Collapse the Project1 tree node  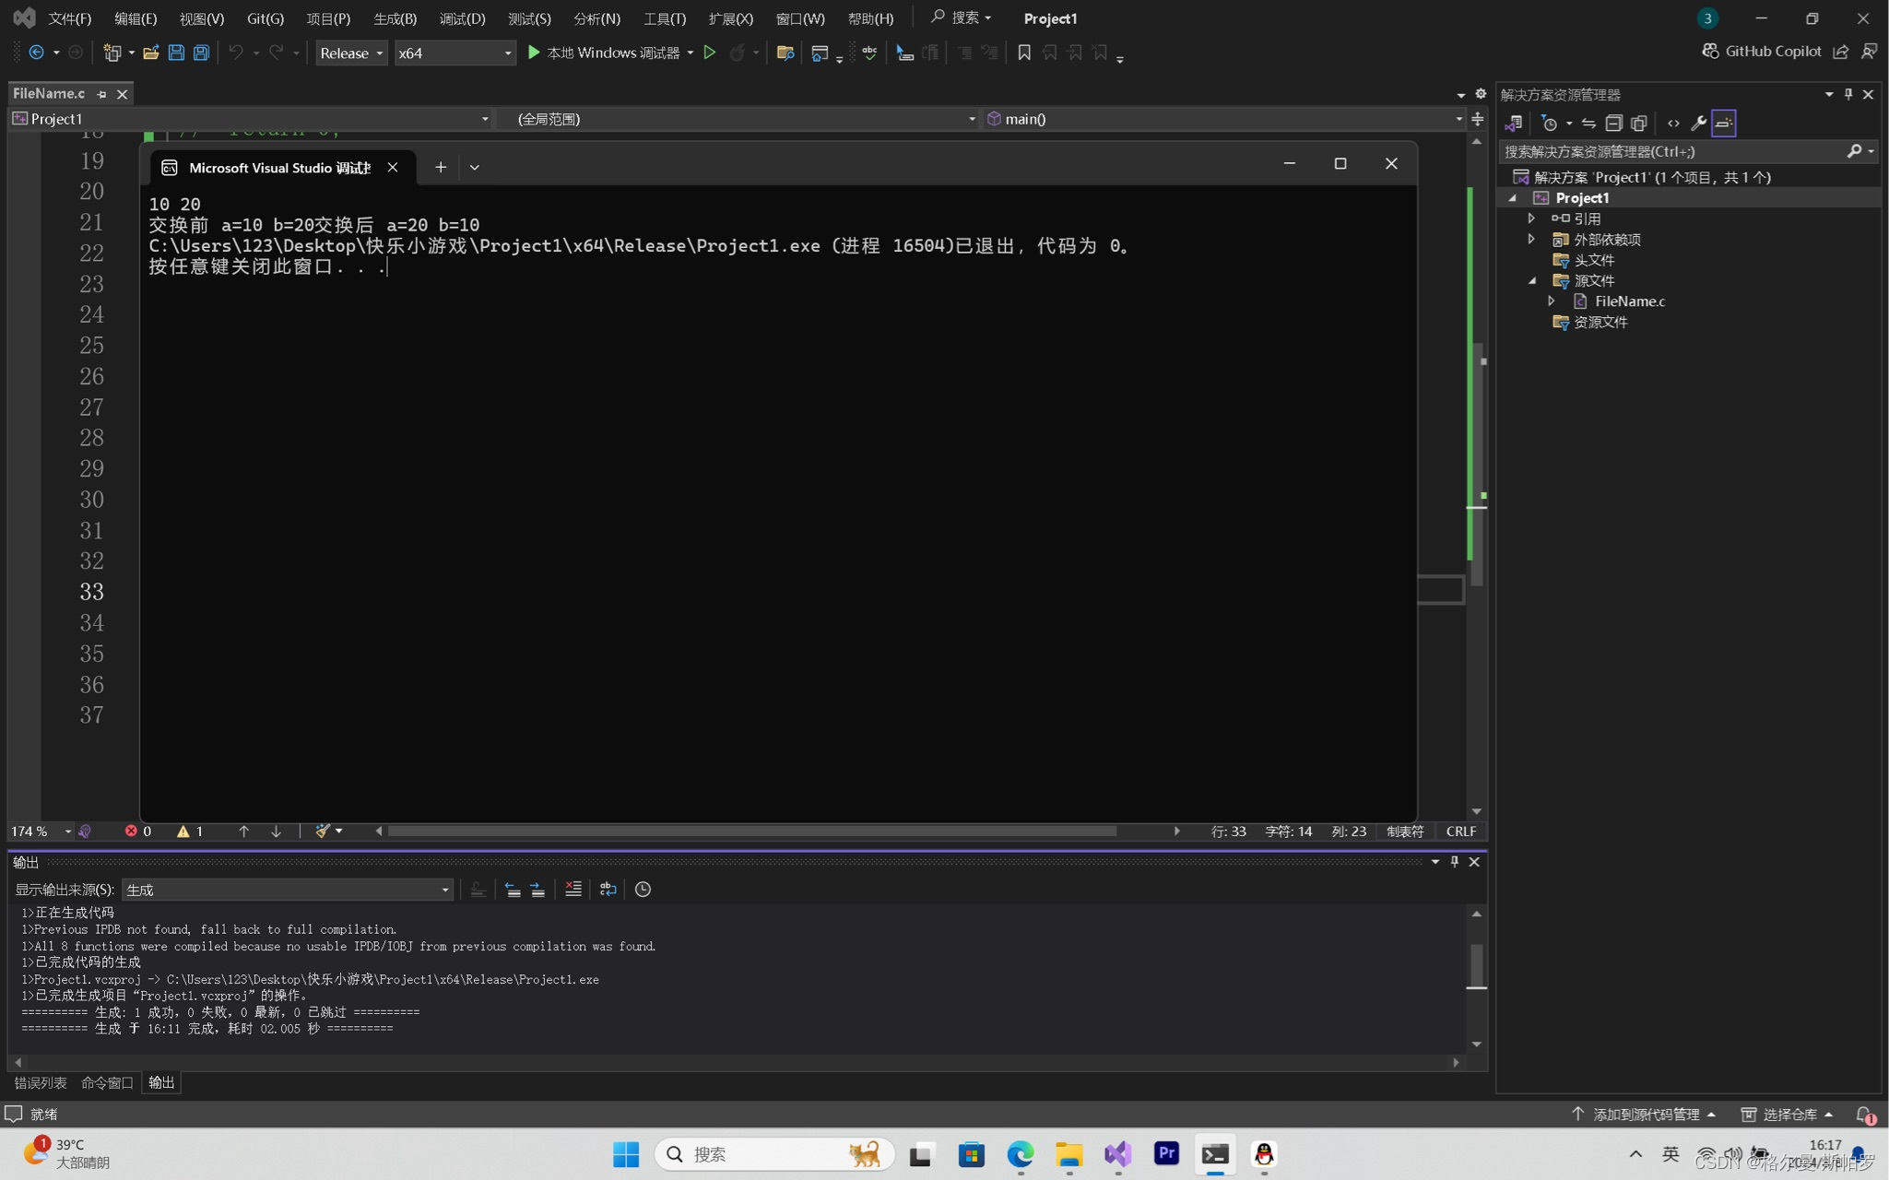(1513, 198)
